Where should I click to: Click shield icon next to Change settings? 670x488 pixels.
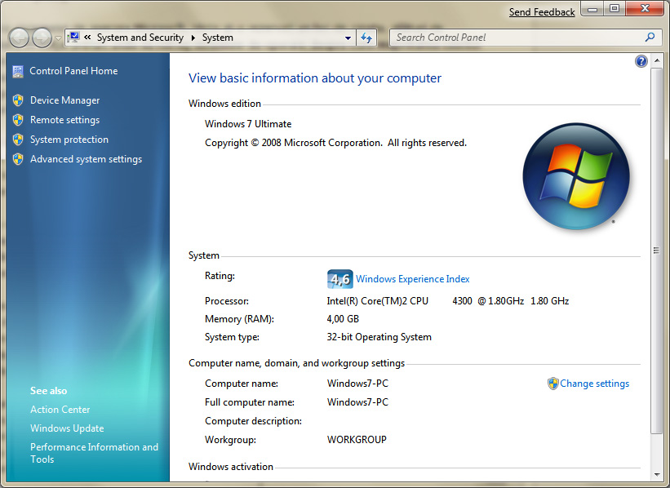click(553, 384)
